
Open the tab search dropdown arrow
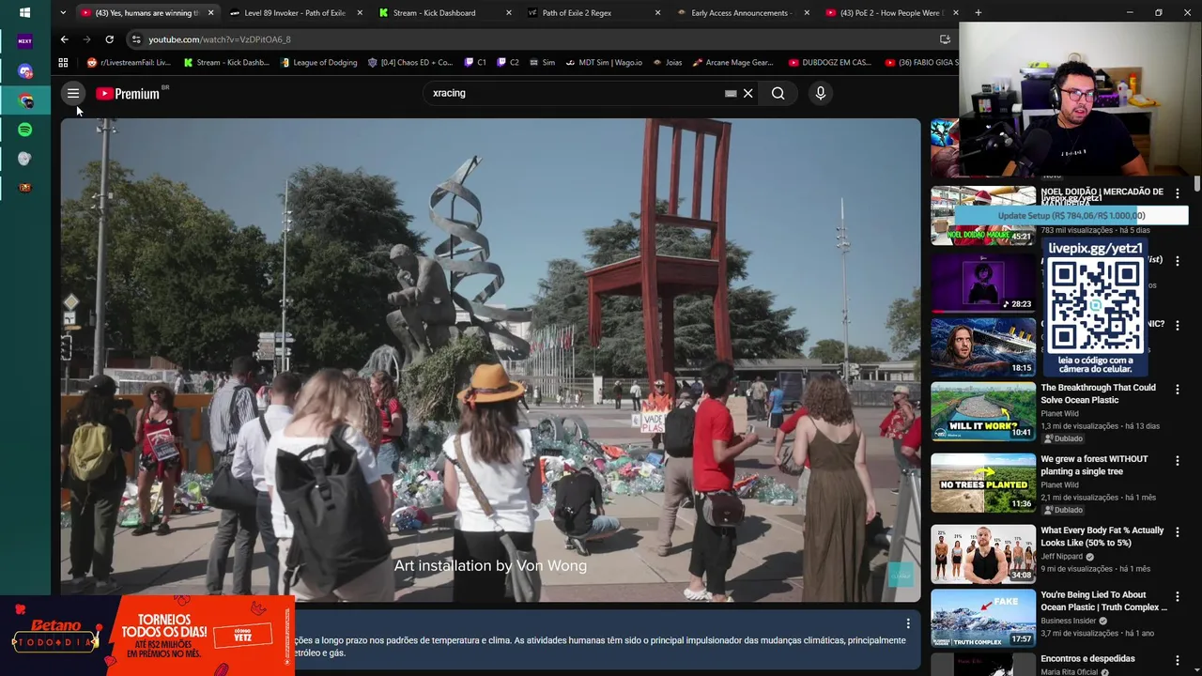pos(63,12)
